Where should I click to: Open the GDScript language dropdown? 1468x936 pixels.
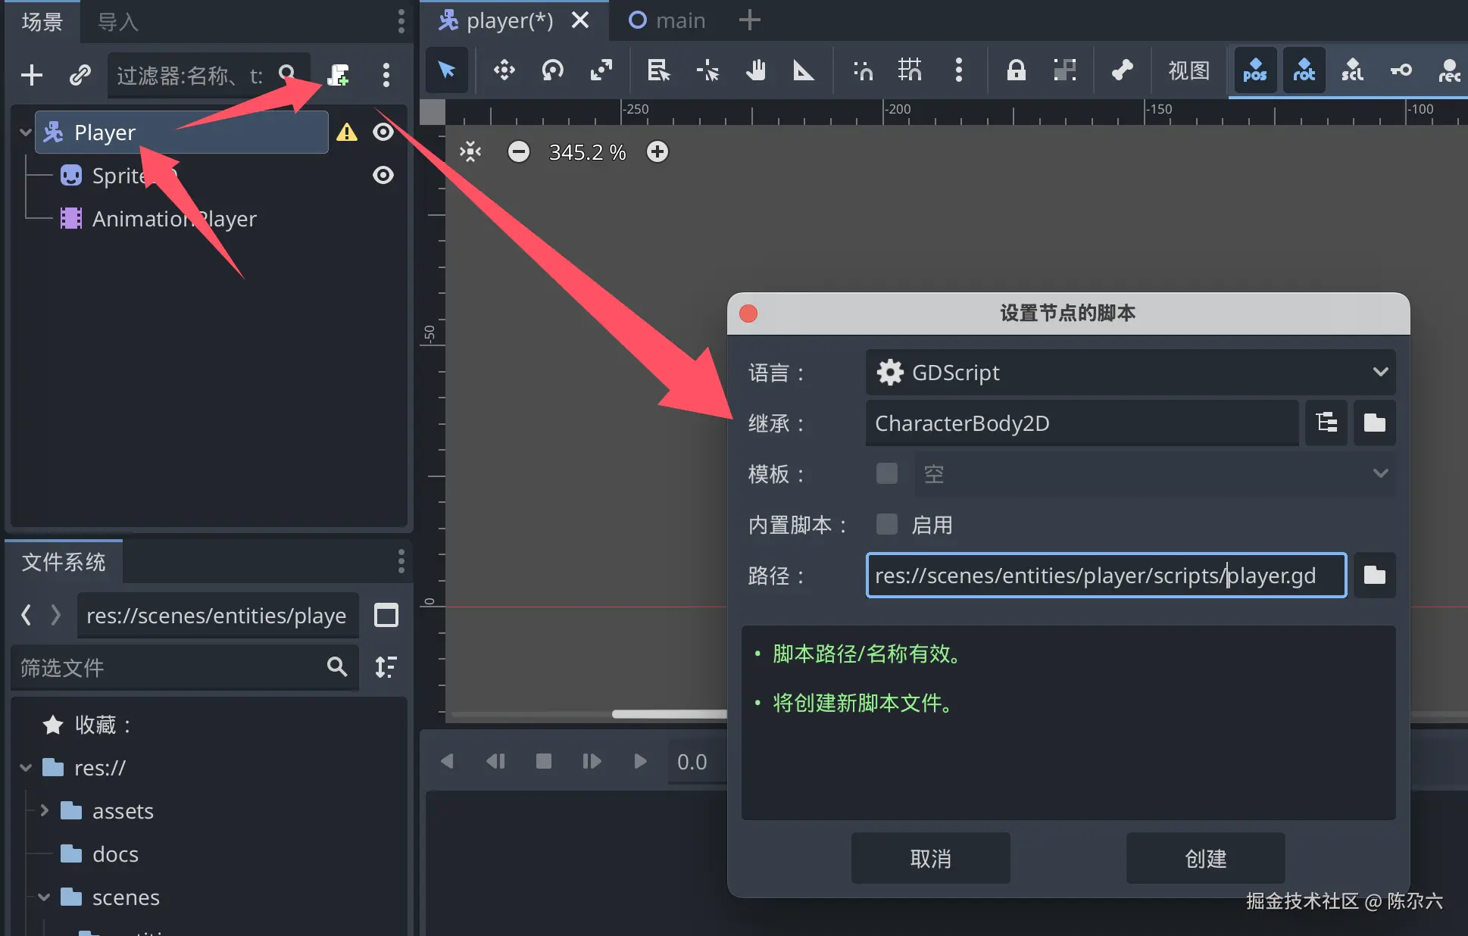(1130, 372)
